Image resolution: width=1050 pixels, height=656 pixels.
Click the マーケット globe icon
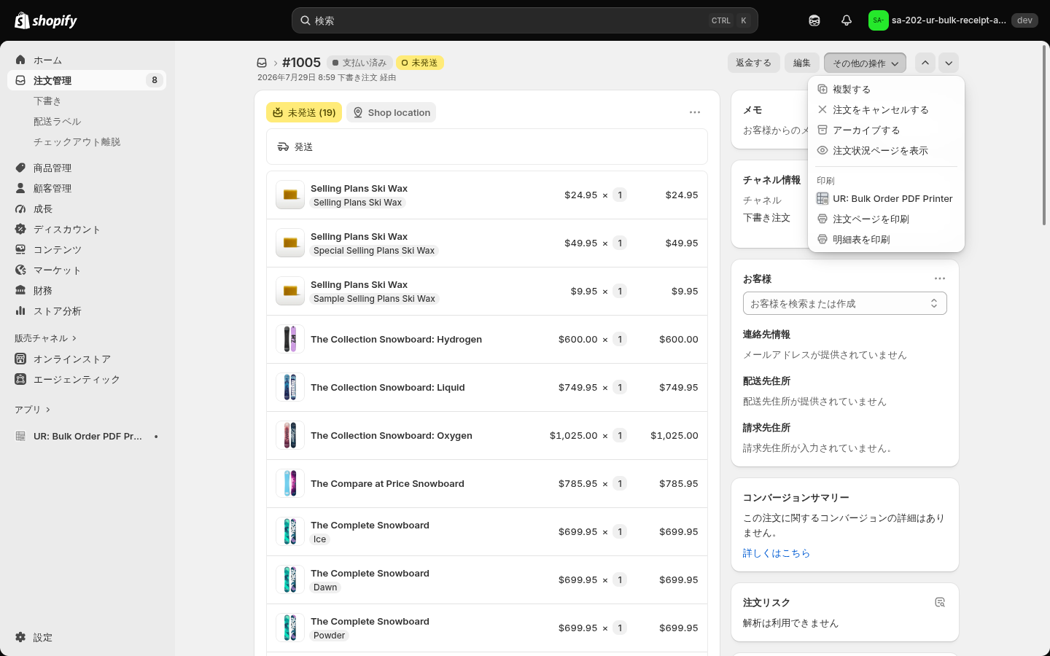tap(20, 270)
